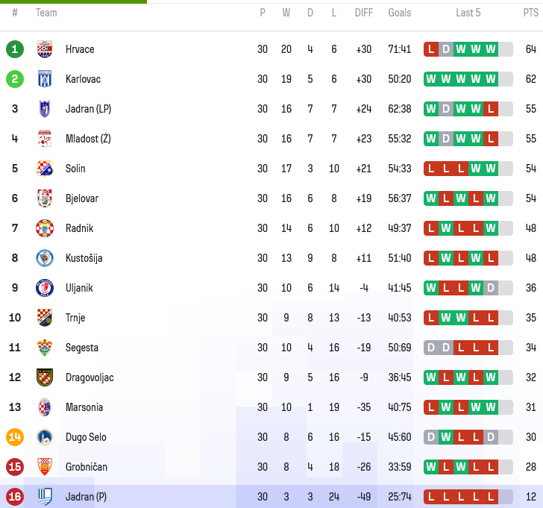Click the green rank 1 position badge

tap(15, 49)
